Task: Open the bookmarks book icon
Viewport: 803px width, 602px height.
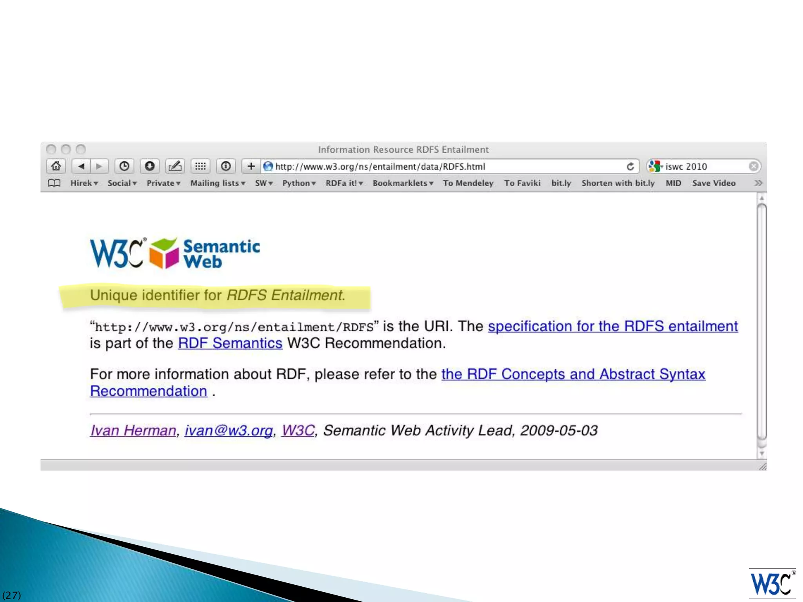Action: coord(54,183)
